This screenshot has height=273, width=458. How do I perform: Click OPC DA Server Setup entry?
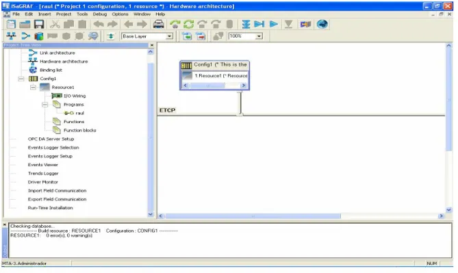click(x=51, y=139)
